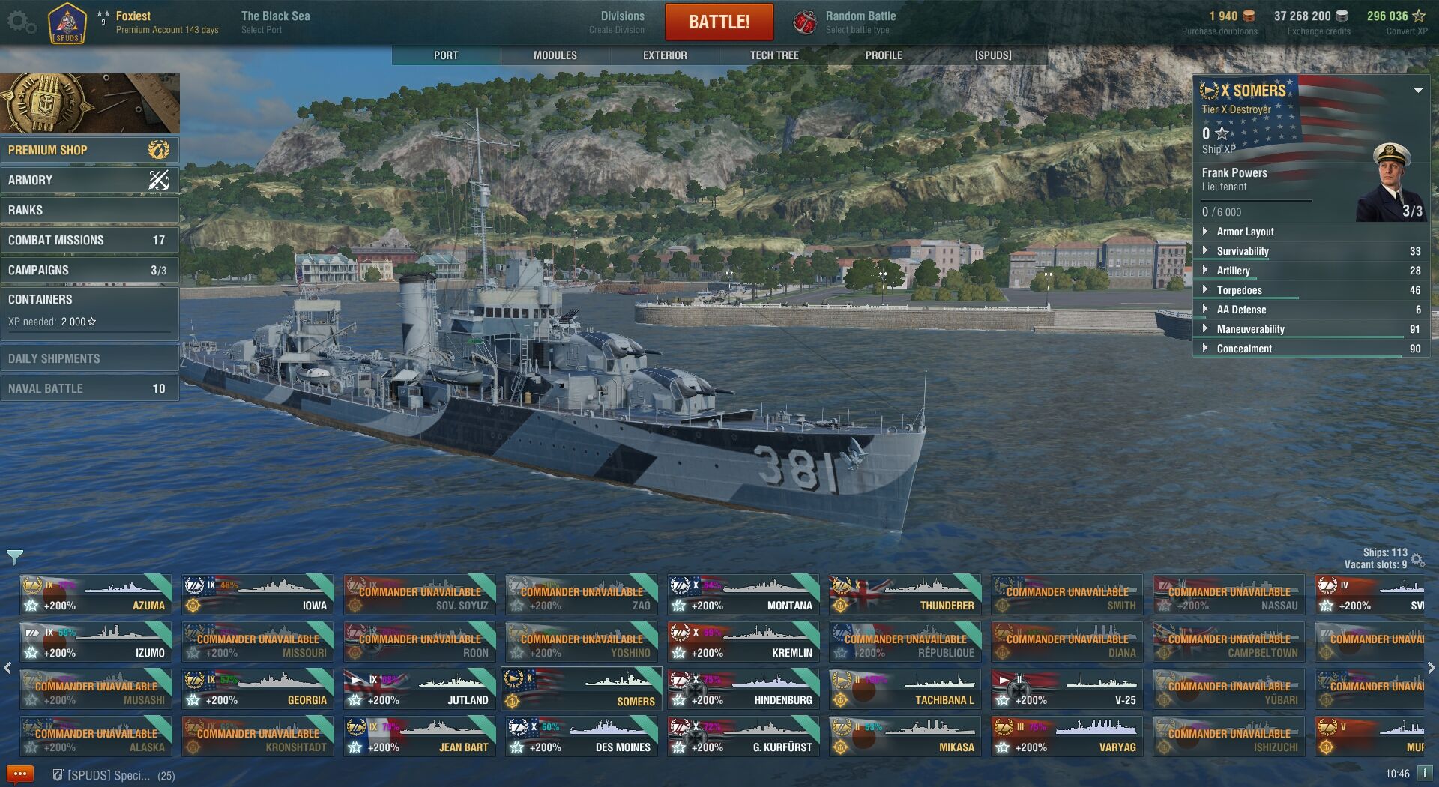The image size is (1439, 787).
Task: Open the Armory menu
Action: pos(89,180)
